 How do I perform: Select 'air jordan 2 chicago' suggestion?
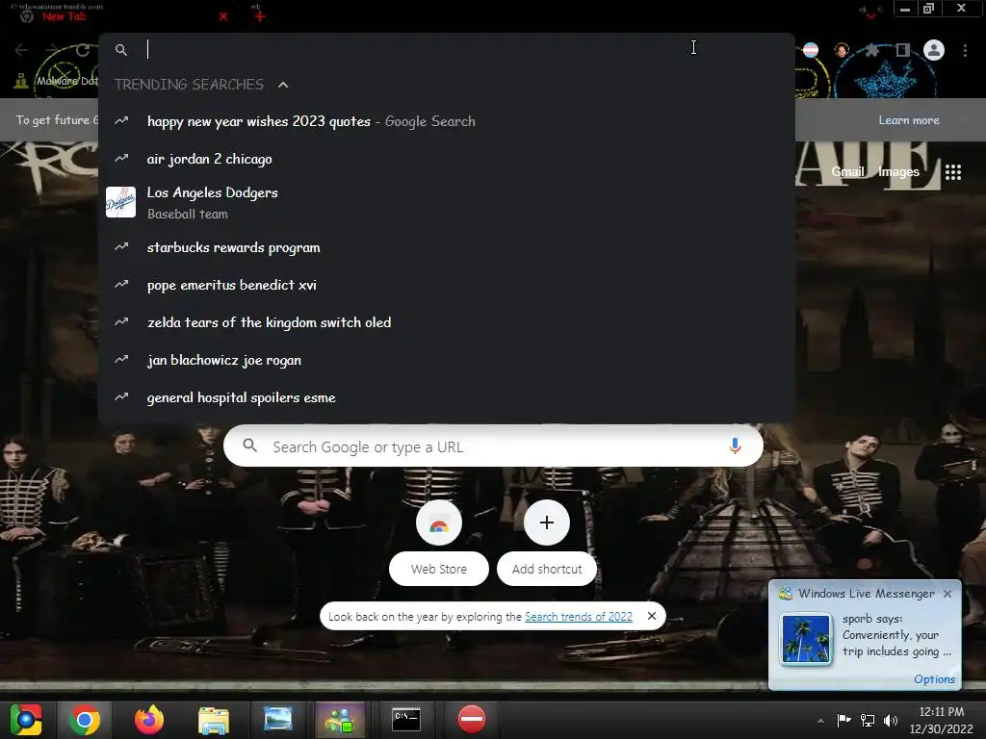click(447, 159)
